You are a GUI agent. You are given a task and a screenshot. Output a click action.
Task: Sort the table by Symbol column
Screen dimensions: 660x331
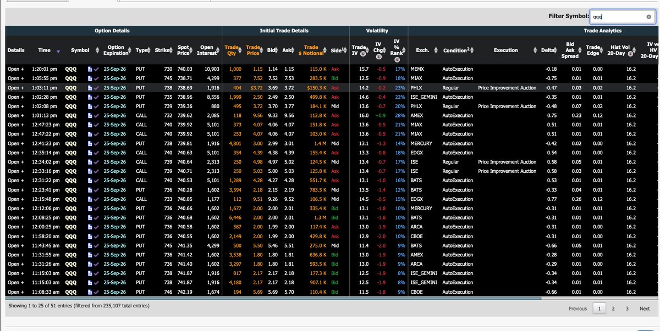tap(80, 51)
